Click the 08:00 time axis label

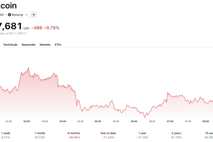click(x=206, y=121)
